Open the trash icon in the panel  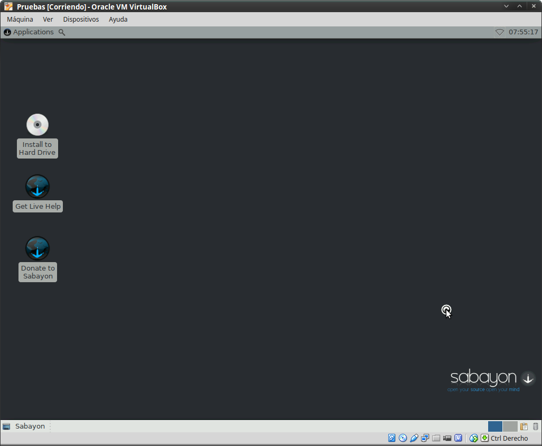(x=536, y=426)
